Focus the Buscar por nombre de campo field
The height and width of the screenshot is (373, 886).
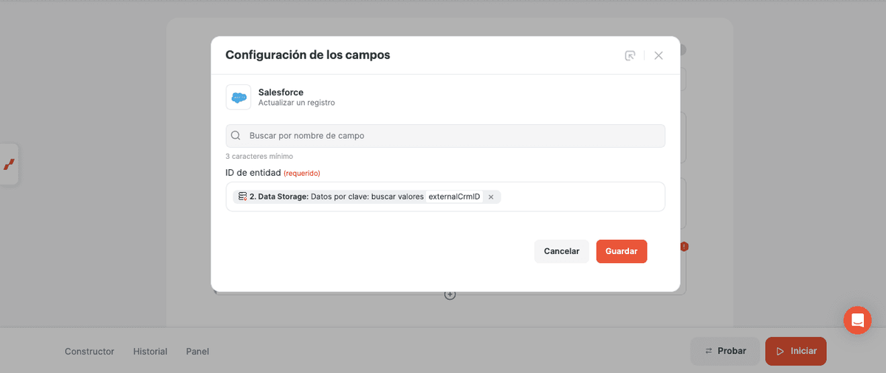[x=445, y=136]
